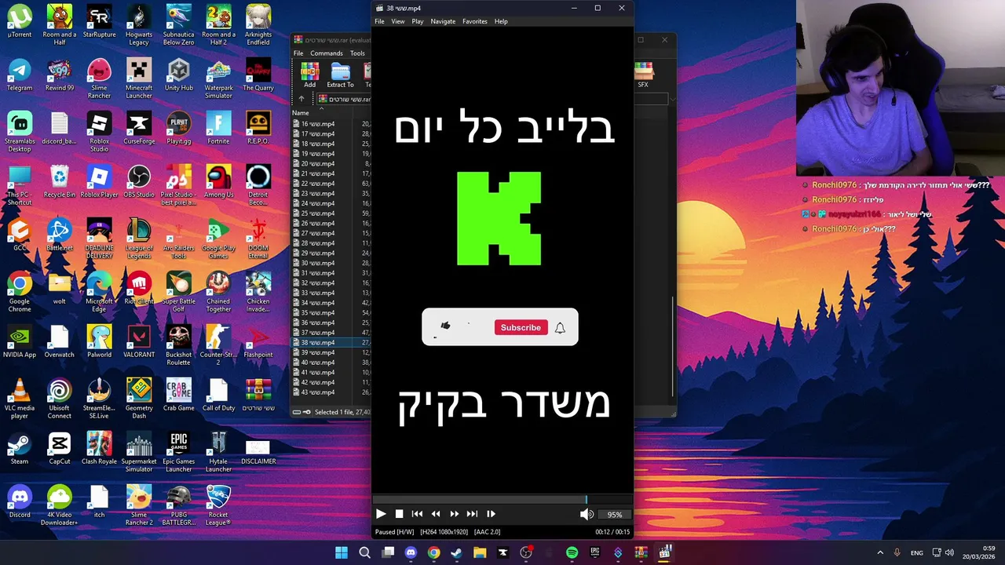Open the media player Play menu
1005x565 pixels.
418,21
